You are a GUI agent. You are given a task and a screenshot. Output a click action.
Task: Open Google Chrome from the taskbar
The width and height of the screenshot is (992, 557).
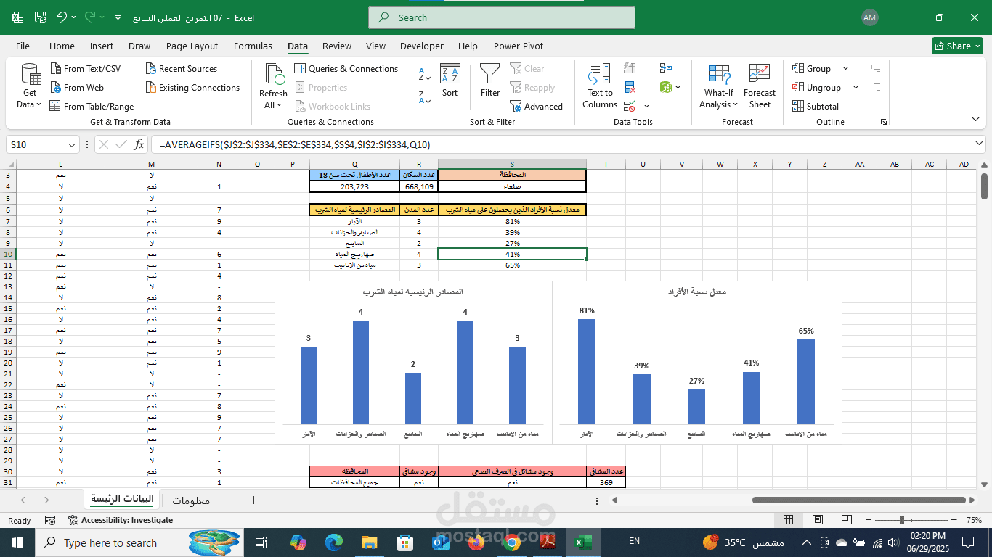(x=511, y=542)
